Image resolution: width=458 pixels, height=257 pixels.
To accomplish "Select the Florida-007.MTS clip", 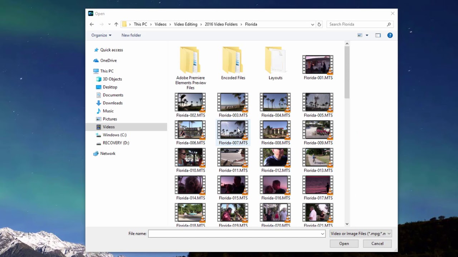I will (x=233, y=132).
